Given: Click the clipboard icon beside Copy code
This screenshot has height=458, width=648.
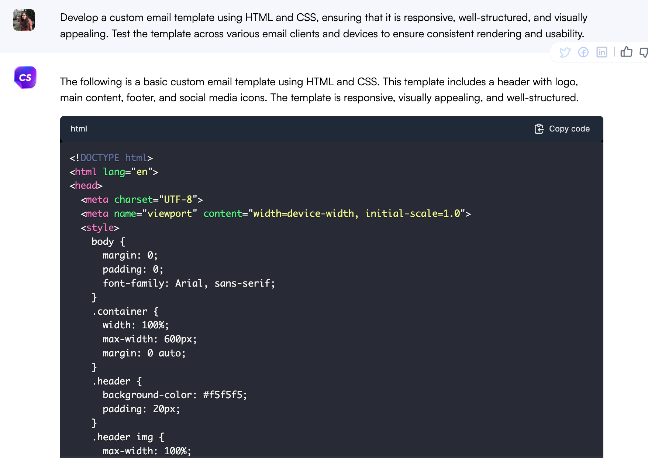Looking at the screenshot, I should click(539, 129).
